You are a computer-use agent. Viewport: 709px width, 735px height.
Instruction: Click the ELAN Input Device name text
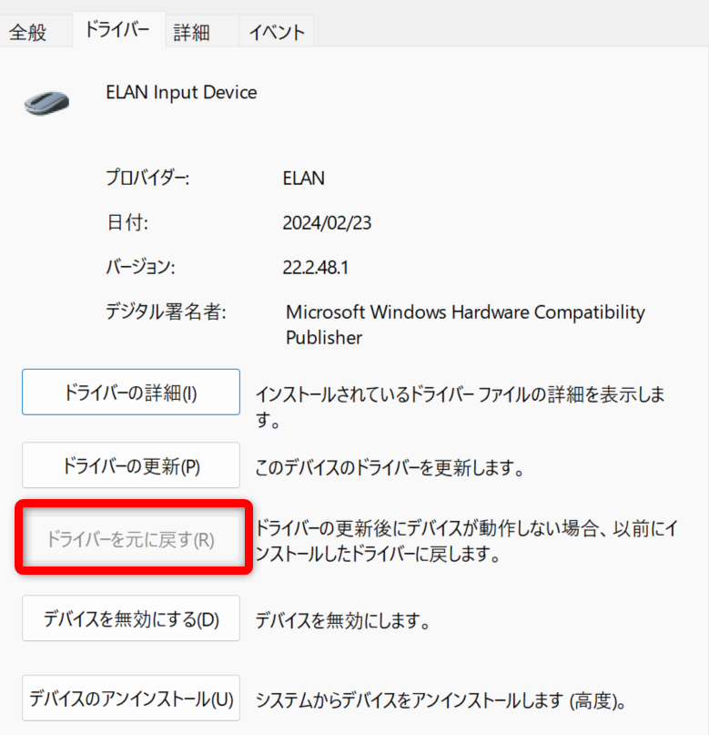pos(181,92)
